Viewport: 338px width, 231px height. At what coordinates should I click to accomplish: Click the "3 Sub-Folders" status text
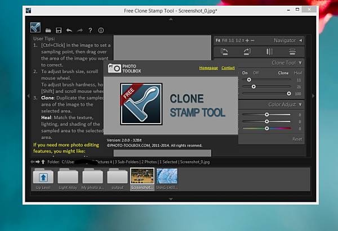(127, 162)
